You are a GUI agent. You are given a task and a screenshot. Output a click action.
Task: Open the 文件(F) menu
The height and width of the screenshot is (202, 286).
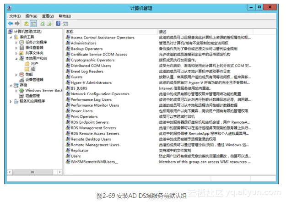pyautogui.click(x=15, y=16)
